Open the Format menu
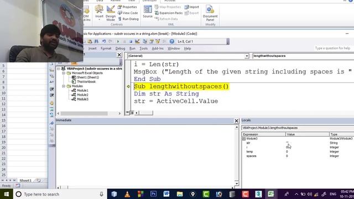This screenshot has height=199, width=354. [x=106, y=49]
